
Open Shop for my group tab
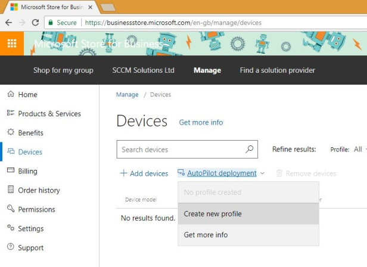(63, 70)
